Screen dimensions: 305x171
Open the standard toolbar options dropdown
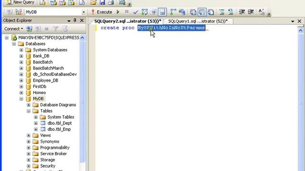130,4
